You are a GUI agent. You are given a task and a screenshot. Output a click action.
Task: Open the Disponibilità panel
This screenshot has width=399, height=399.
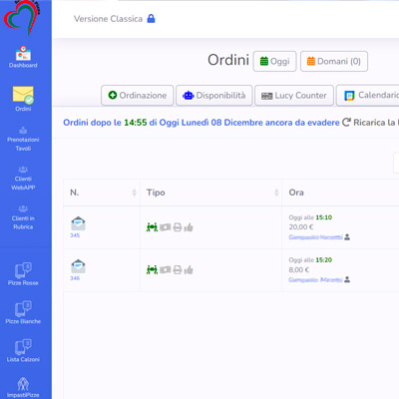tap(213, 96)
